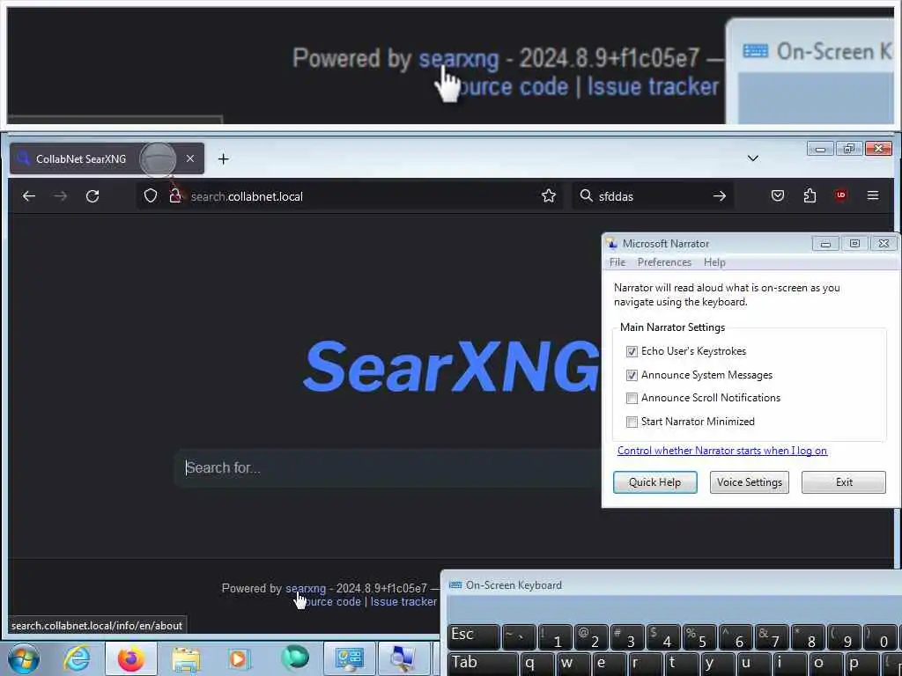902x676 pixels.
Task: Toggle Echo User's Keystrokes checkbox
Action: coord(632,351)
